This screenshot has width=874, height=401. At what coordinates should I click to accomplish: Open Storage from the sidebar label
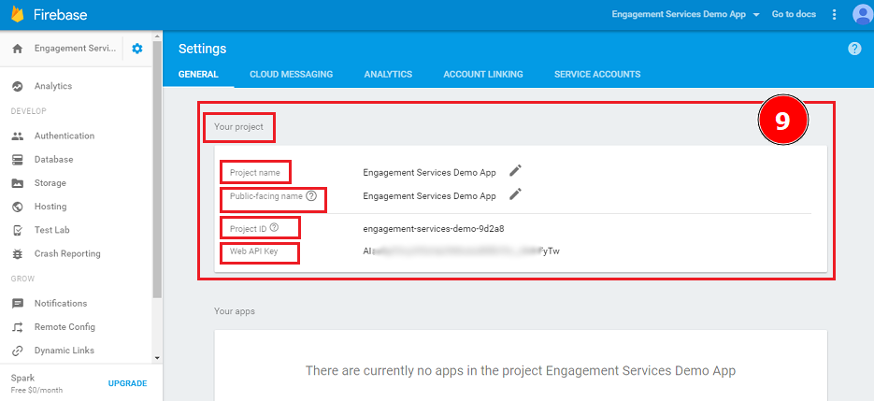pos(50,183)
